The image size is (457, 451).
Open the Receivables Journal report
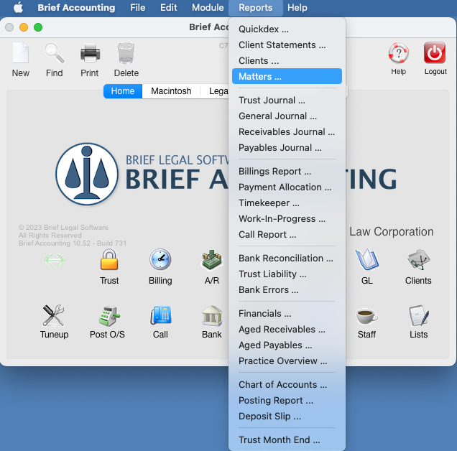click(287, 131)
